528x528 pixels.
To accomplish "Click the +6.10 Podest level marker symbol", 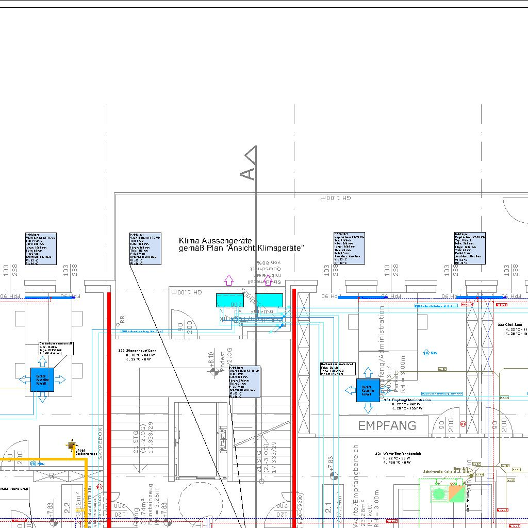I will (x=211, y=372).
